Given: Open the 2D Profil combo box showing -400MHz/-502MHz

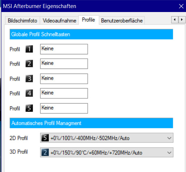Looking at the screenshot, I should (107, 138).
